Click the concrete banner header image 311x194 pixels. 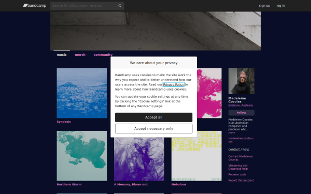[155, 31]
